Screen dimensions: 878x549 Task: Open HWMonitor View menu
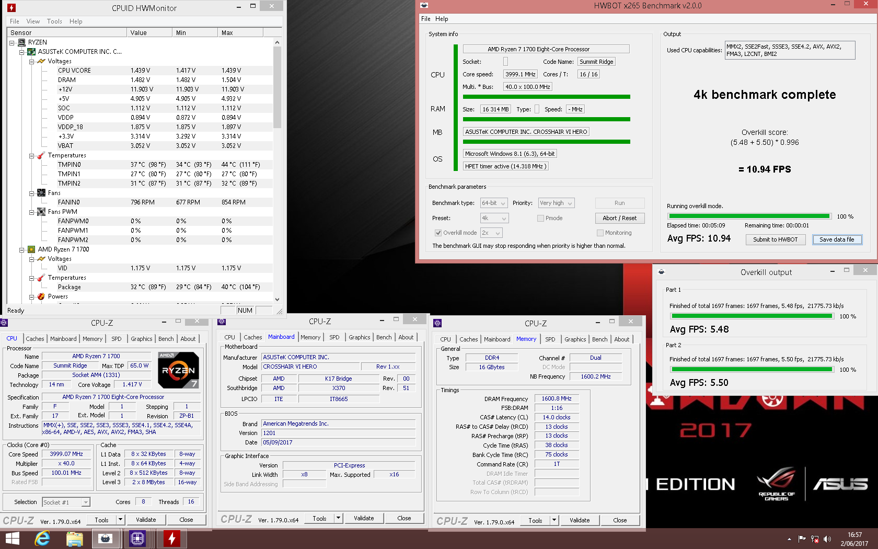pyautogui.click(x=33, y=21)
